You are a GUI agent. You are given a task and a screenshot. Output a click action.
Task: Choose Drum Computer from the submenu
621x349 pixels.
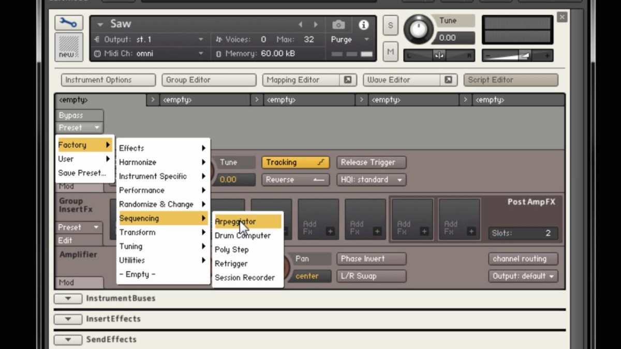click(243, 235)
